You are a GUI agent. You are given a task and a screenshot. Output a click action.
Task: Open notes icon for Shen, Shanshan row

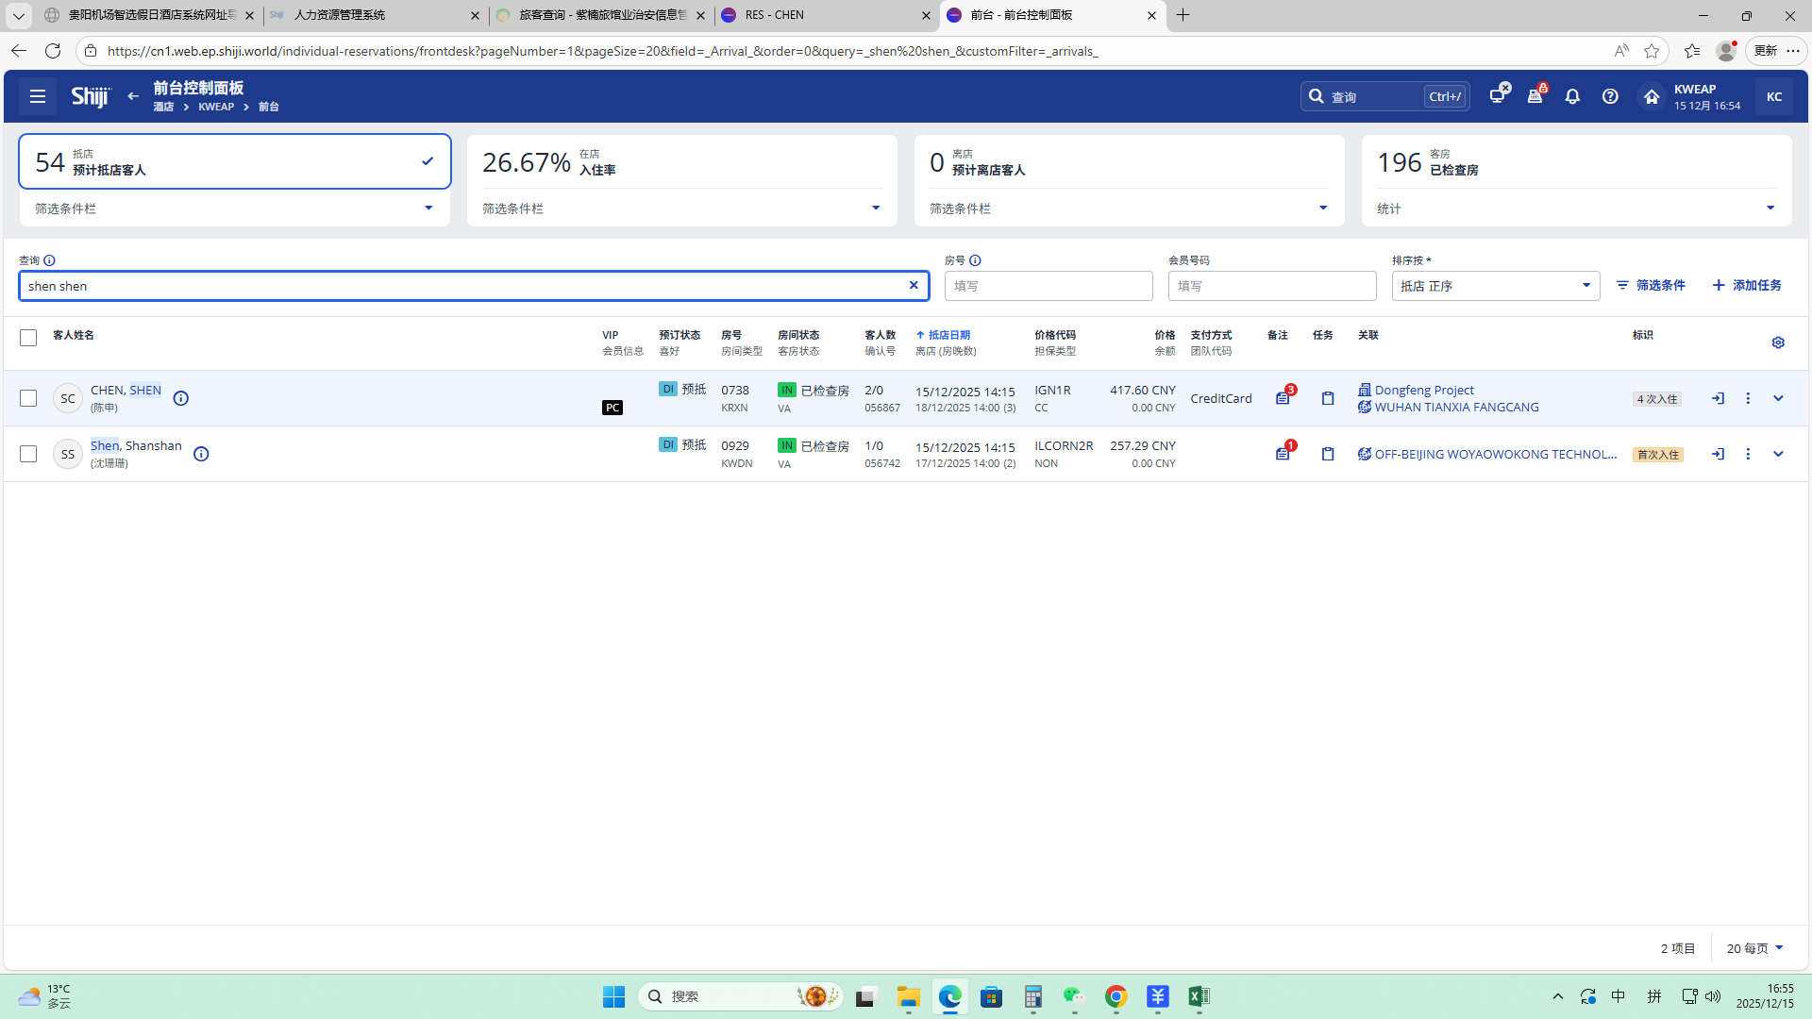[1283, 454]
